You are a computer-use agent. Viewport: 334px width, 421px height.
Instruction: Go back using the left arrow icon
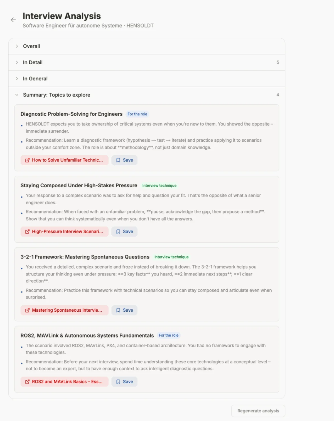point(13,20)
